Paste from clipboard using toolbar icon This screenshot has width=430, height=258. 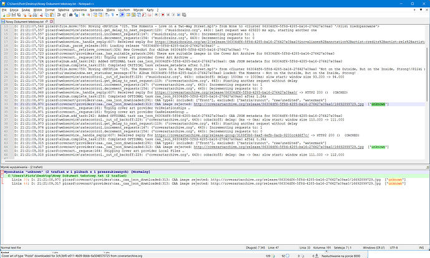(52, 15)
